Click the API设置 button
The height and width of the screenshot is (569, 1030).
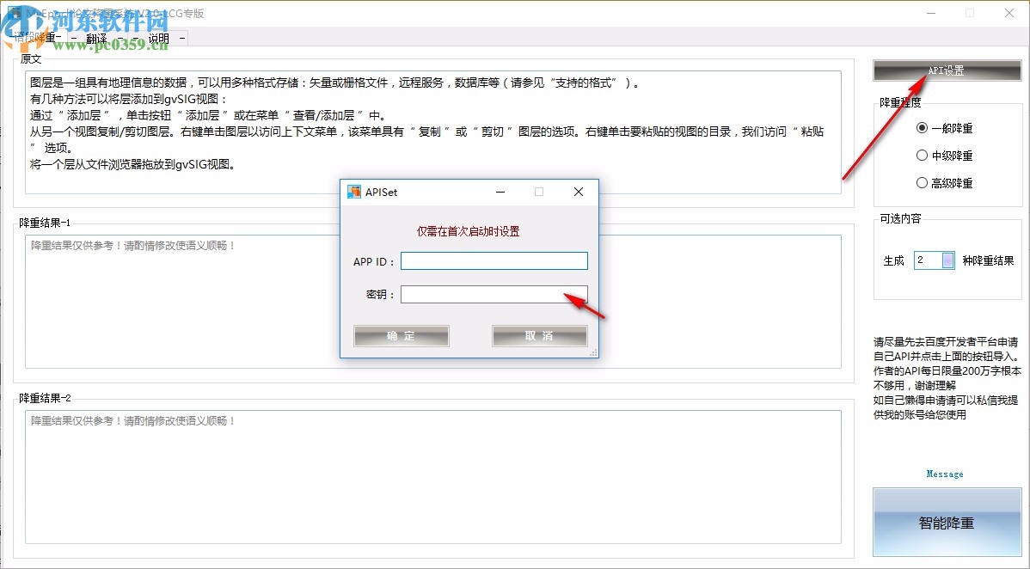coord(946,69)
